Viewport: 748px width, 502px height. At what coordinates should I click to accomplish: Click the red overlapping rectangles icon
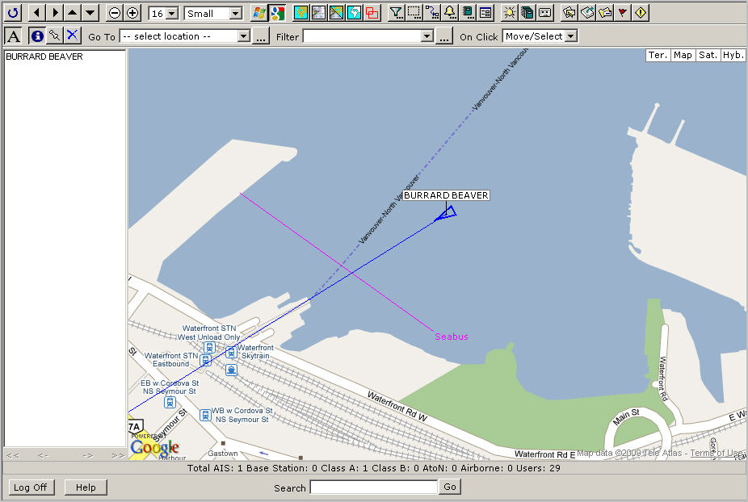click(372, 13)
